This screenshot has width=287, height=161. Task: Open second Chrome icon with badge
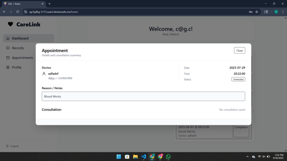(160, 157)
